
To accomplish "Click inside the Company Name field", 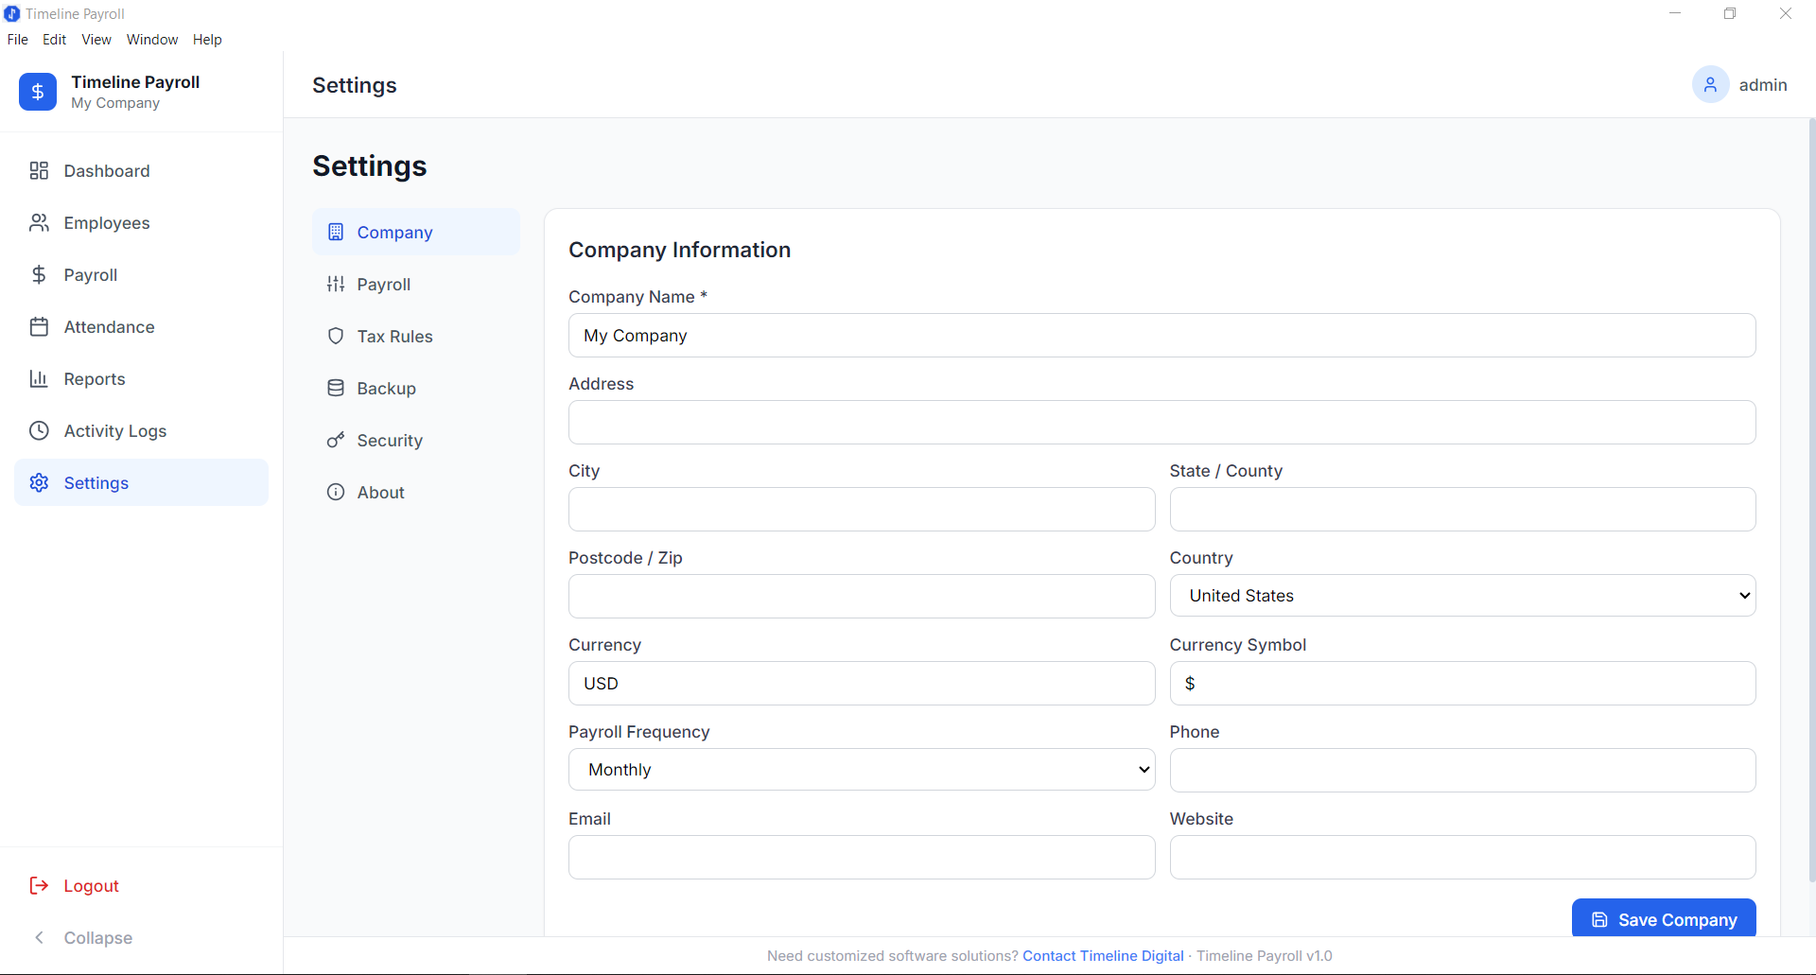I will 1161,335.
